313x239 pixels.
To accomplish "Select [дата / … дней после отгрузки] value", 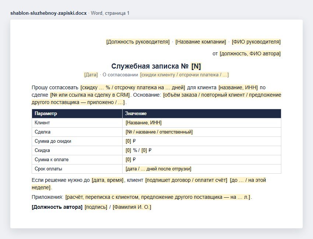I will [158, 169].
